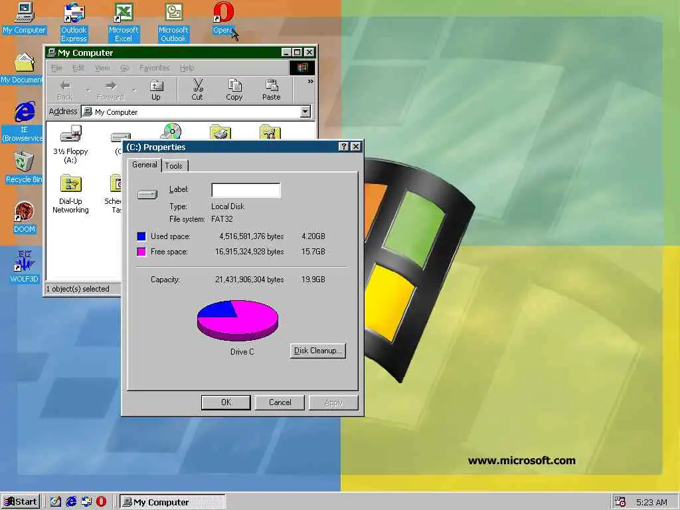Launch Internet Explorer from quick launch
The height and width of the screenshot is (510, 680).
[71, 502]
